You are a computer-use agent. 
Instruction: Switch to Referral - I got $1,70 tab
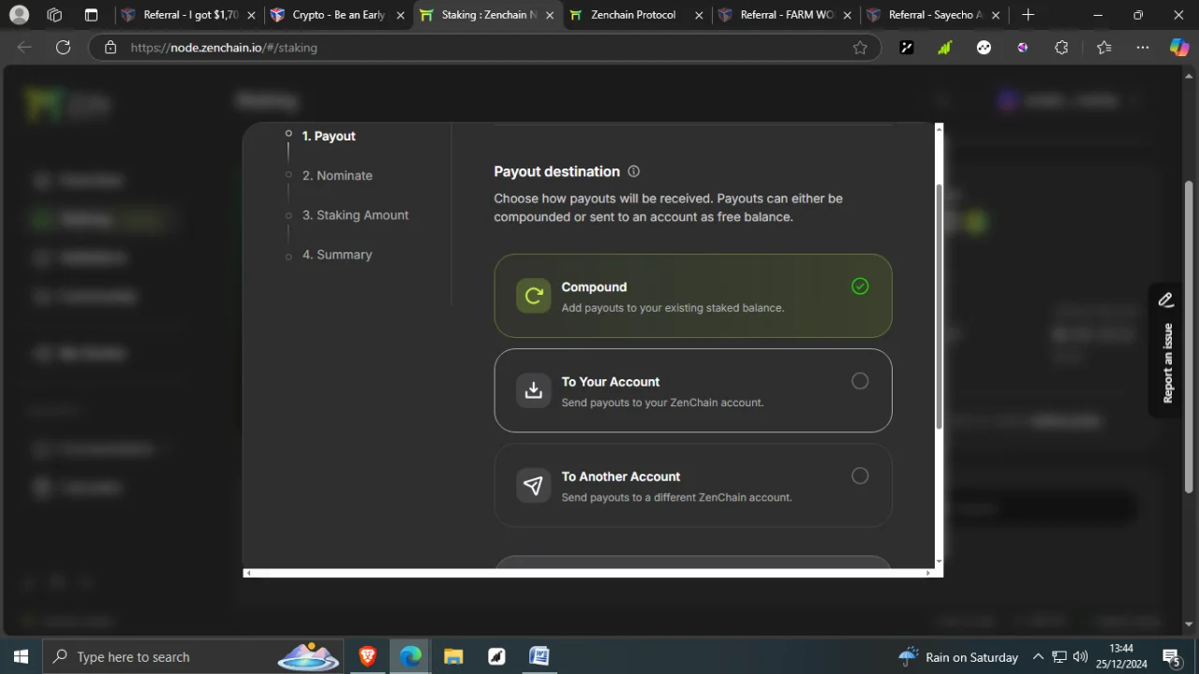tap(187, 15)
